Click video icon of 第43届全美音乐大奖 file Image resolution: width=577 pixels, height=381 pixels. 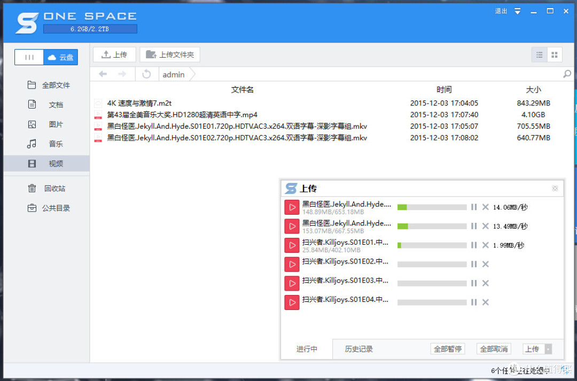click(98, 114)
